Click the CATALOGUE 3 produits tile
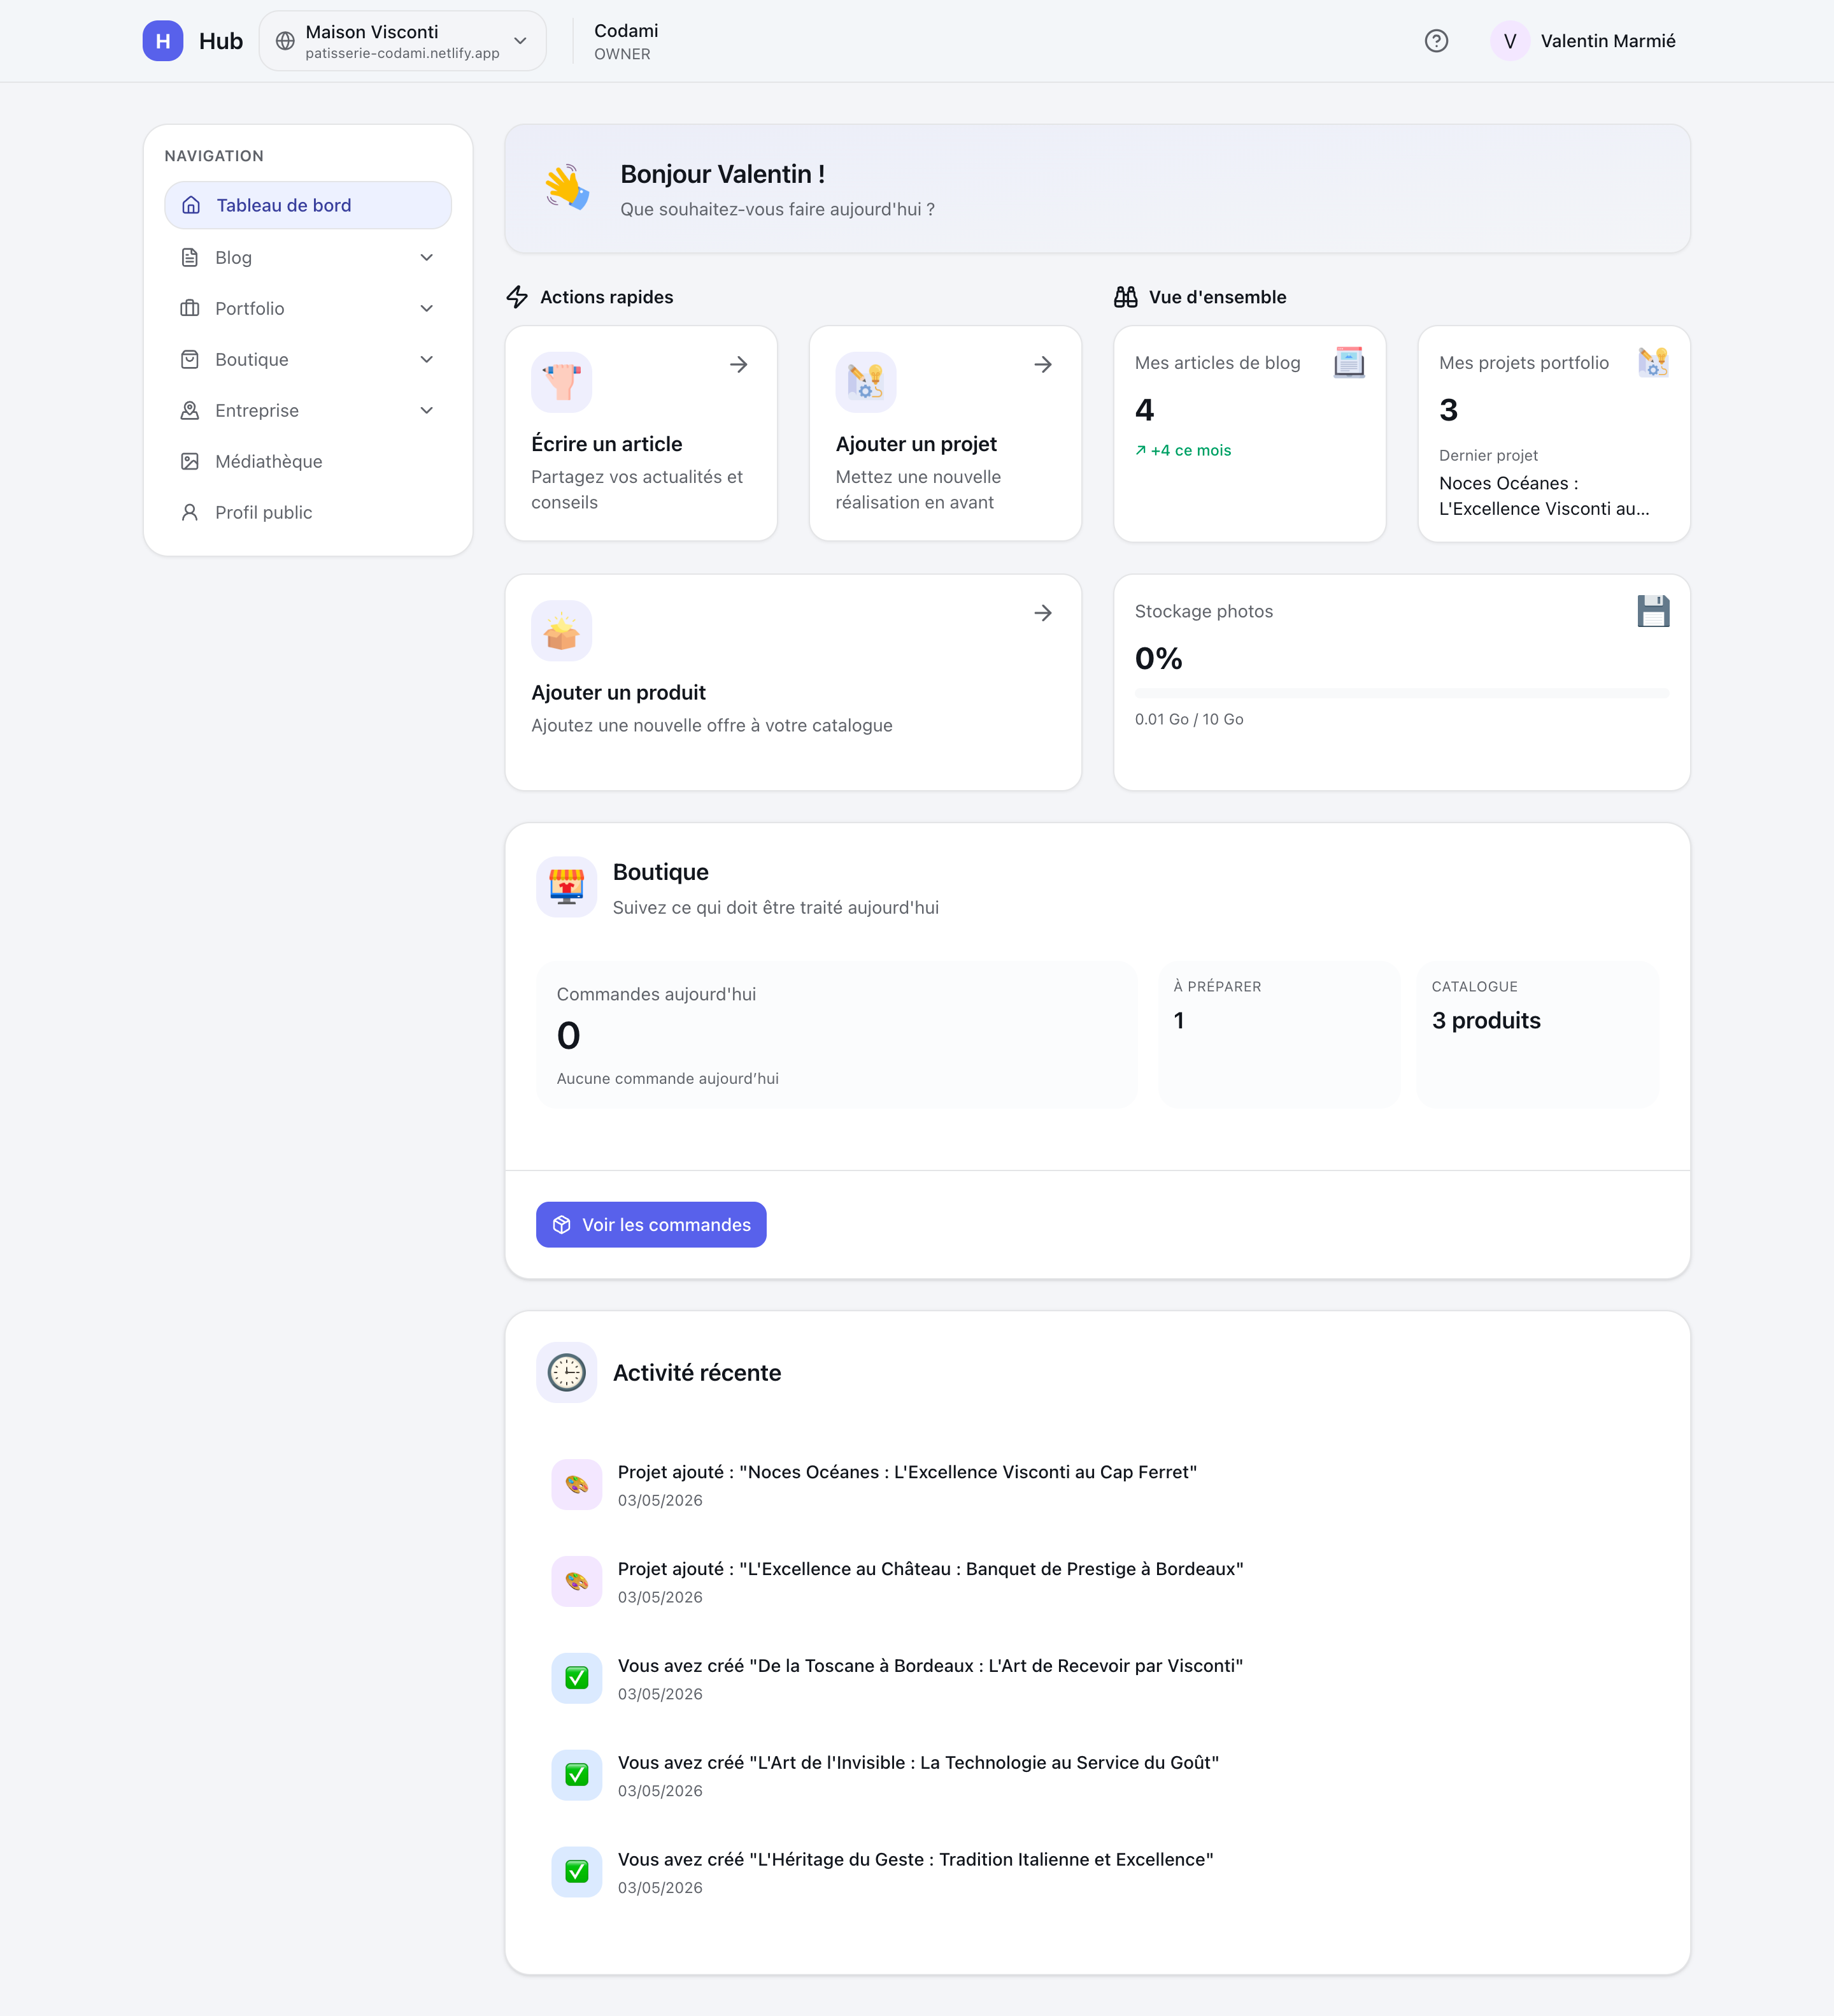 pyautogui.click(x=1538, y=1034)
